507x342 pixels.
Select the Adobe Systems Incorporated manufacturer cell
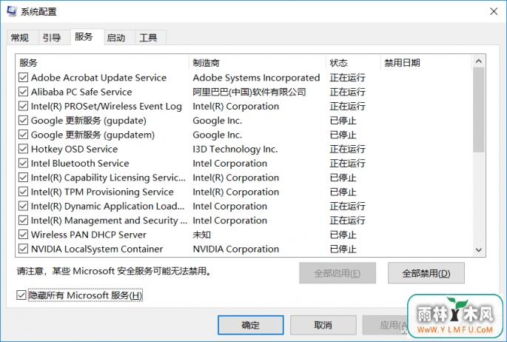(256, 78)
